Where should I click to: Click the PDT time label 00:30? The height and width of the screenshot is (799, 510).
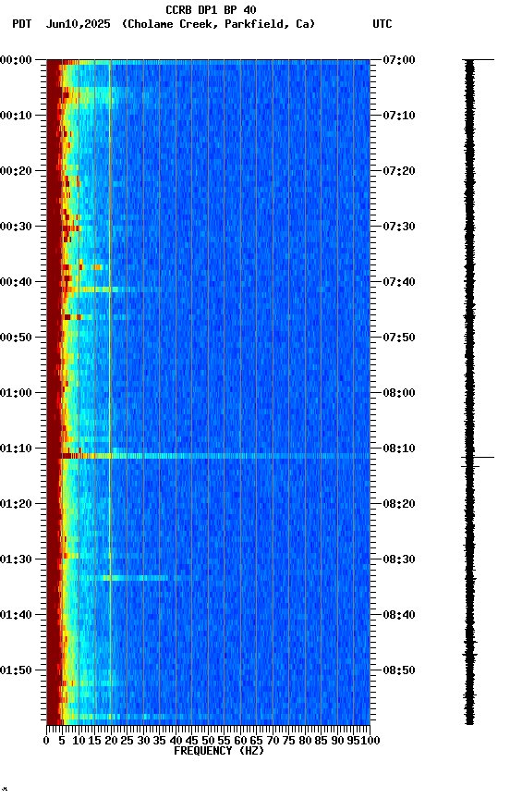[x=16, y=227]
